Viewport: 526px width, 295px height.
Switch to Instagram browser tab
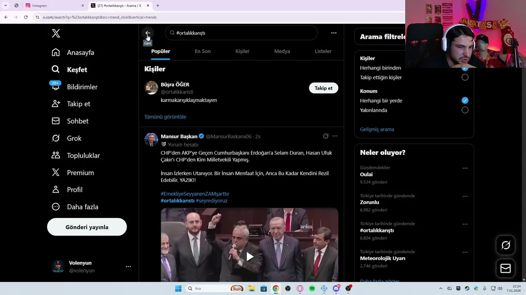click(55, 6)
